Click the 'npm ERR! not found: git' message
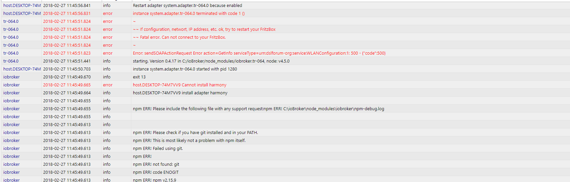The width and height of the screenshot is (570, 182). [156, 164]
